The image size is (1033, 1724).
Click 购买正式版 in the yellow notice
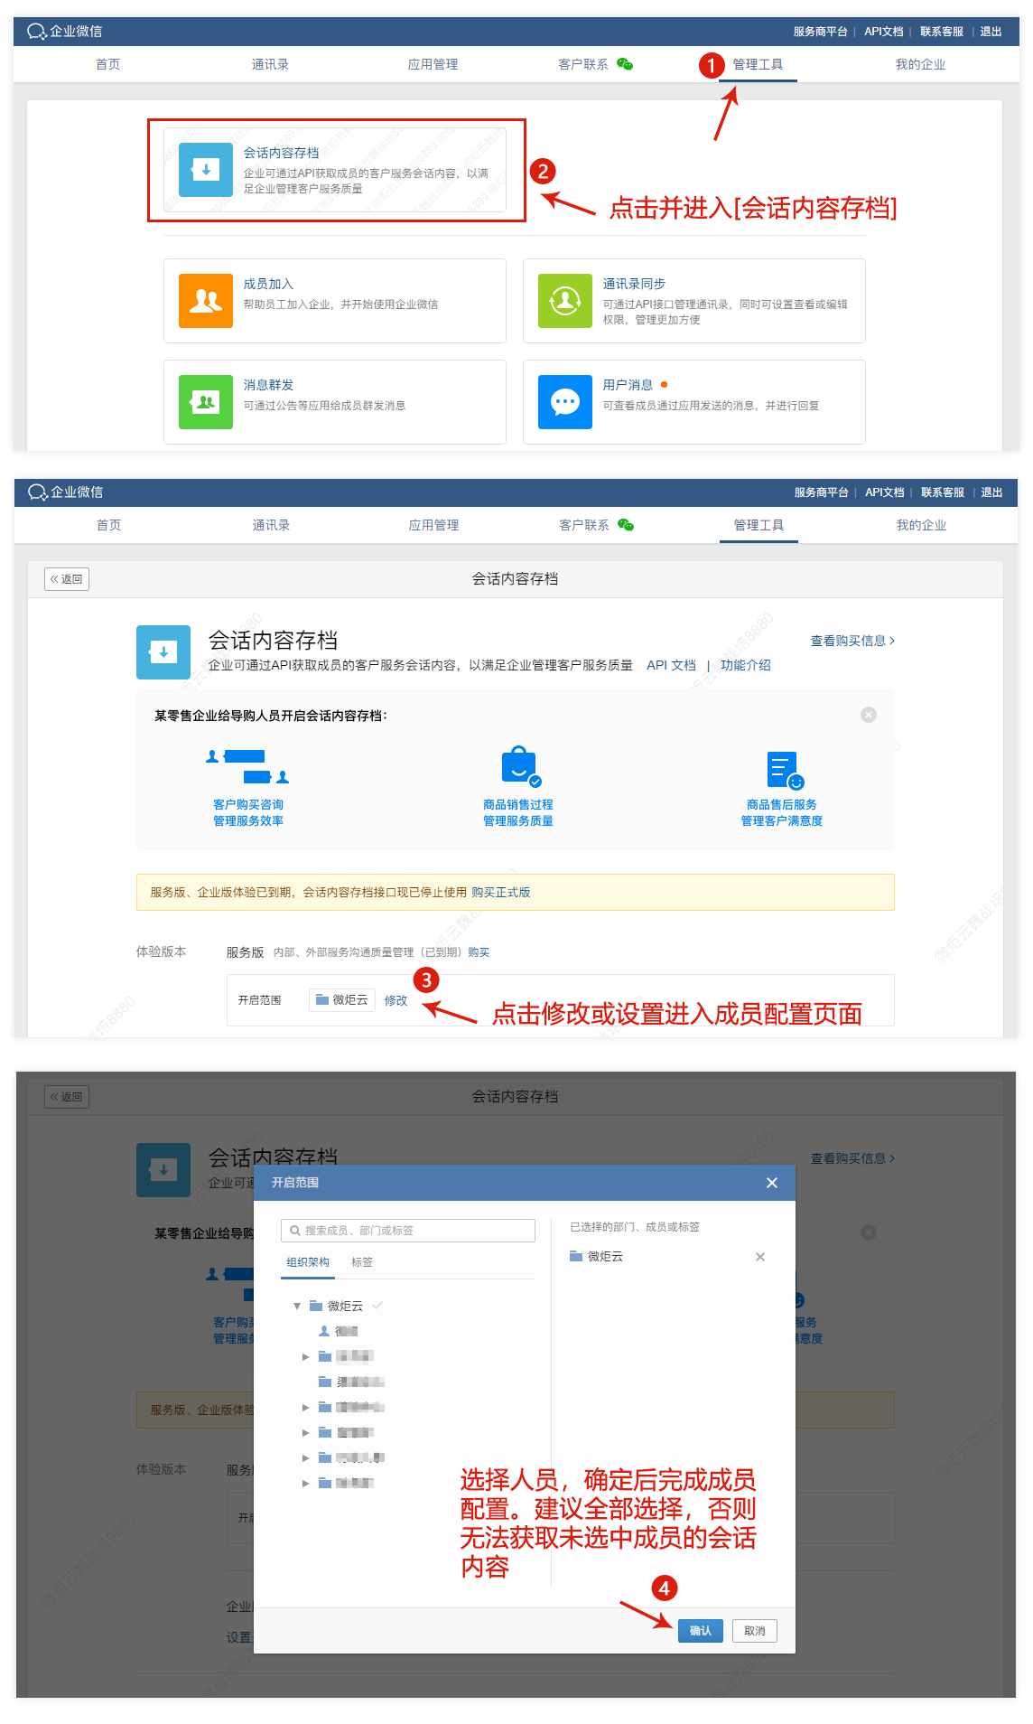(501, 892)
